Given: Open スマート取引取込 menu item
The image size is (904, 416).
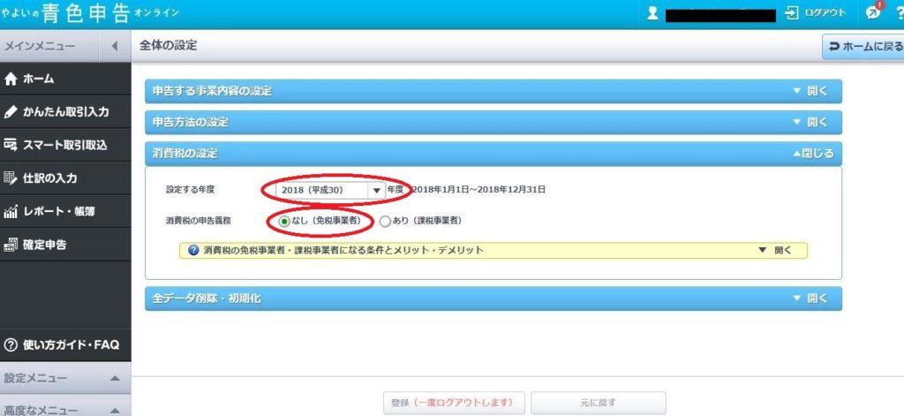Looking at the screenshot, I should tap(65, 145).
